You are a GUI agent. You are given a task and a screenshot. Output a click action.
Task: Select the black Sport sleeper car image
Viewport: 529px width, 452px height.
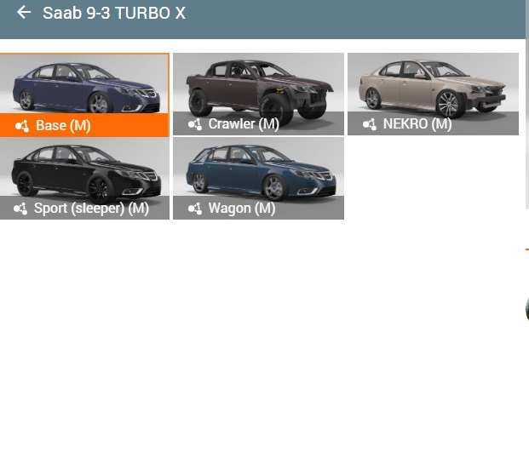click(84, 169)
